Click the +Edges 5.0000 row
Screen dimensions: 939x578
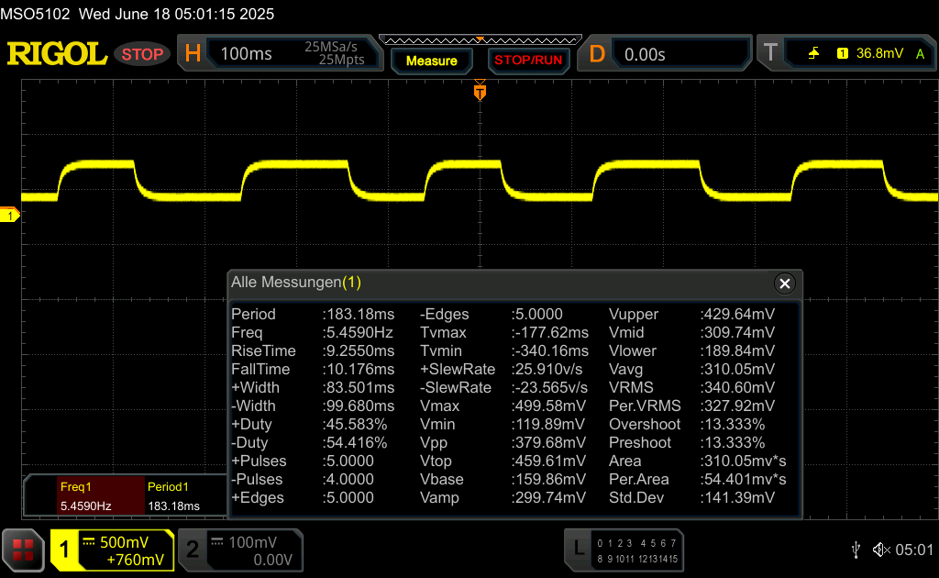click(303, 498)
